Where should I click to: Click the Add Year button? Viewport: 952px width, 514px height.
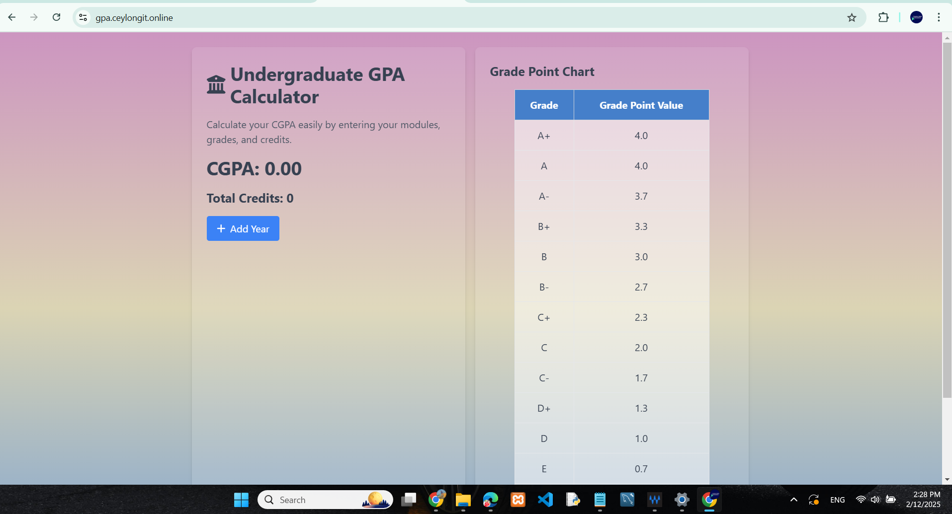(243, 228)
